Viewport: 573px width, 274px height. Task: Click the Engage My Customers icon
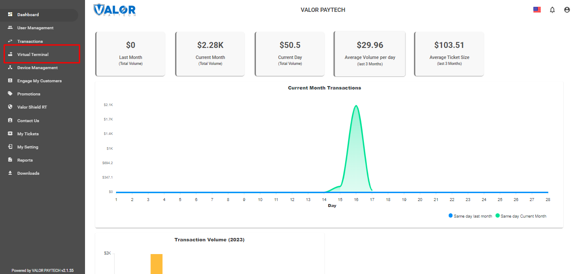[10, 81]
